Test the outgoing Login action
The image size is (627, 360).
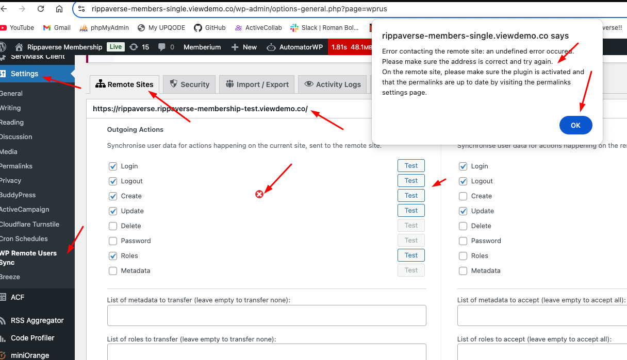coord(411,166)
